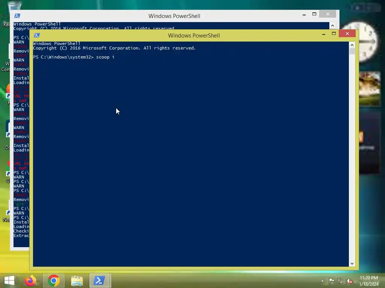Close the back PowerShell window
Image resolution: width=385 pixels, height=288 pixels.
pyautogui.click(x=327, y=14)
